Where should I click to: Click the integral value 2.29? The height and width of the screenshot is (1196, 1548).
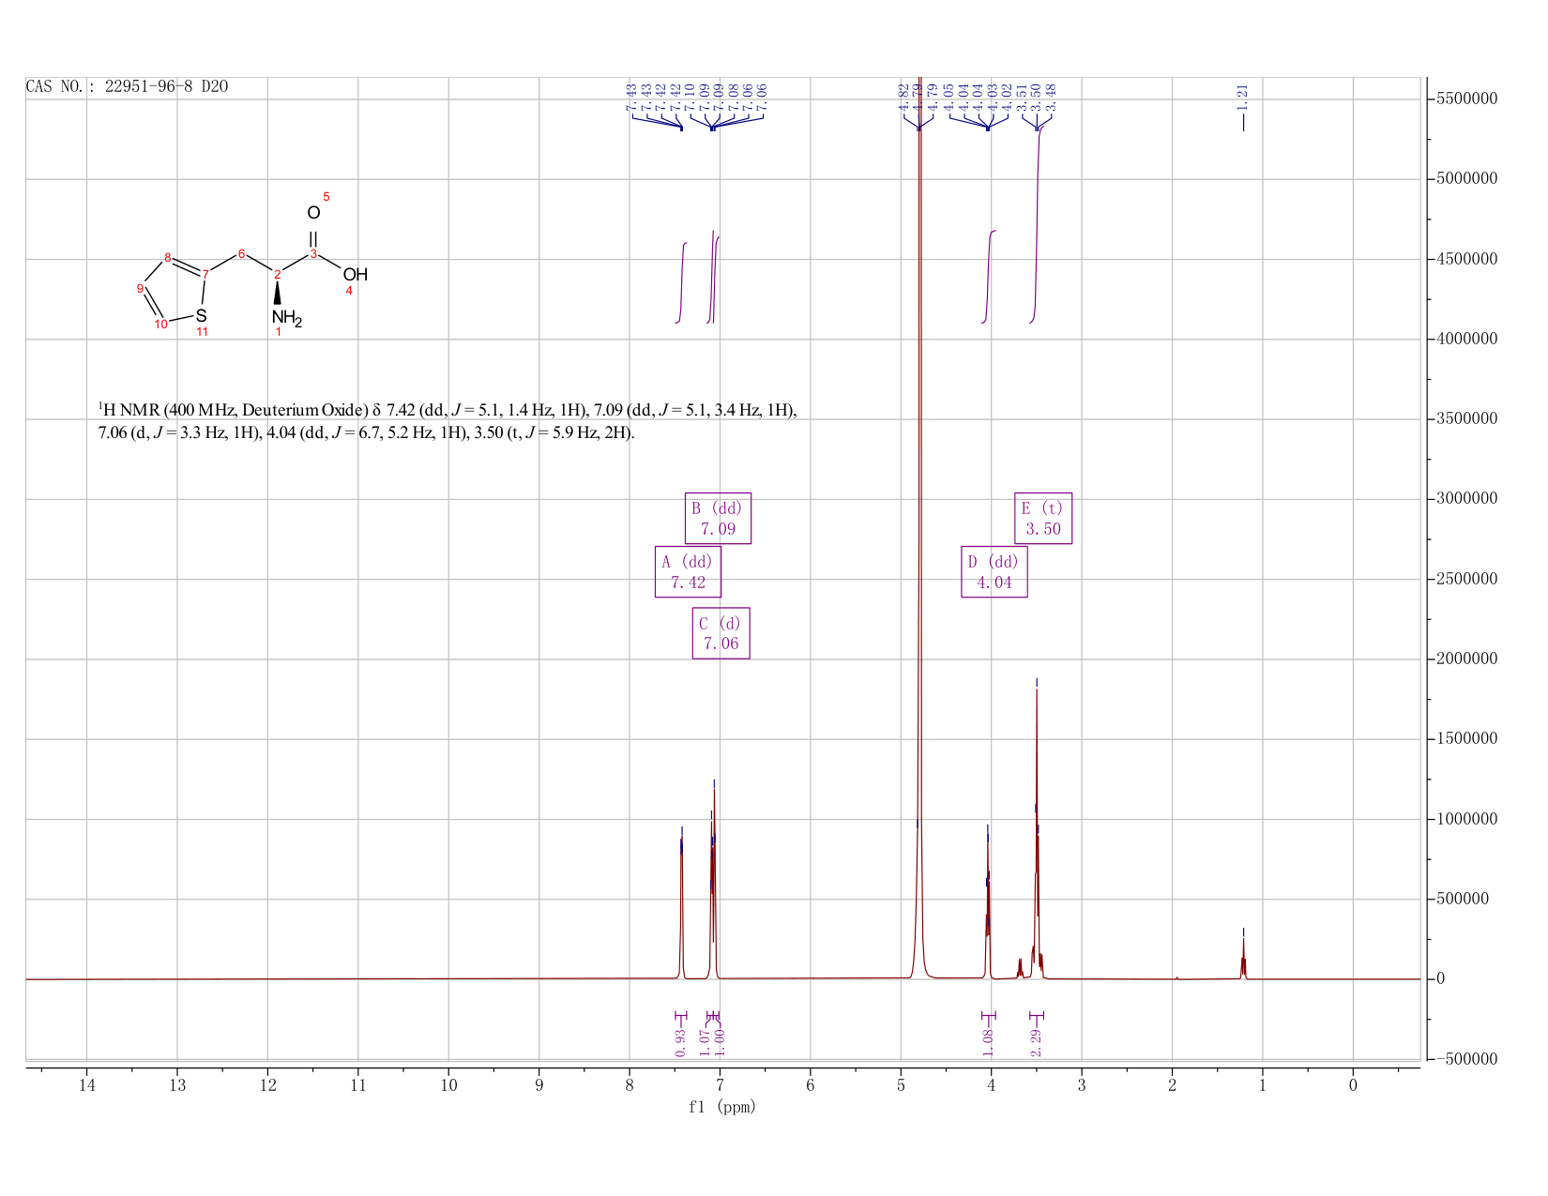pos(1037,1041)
